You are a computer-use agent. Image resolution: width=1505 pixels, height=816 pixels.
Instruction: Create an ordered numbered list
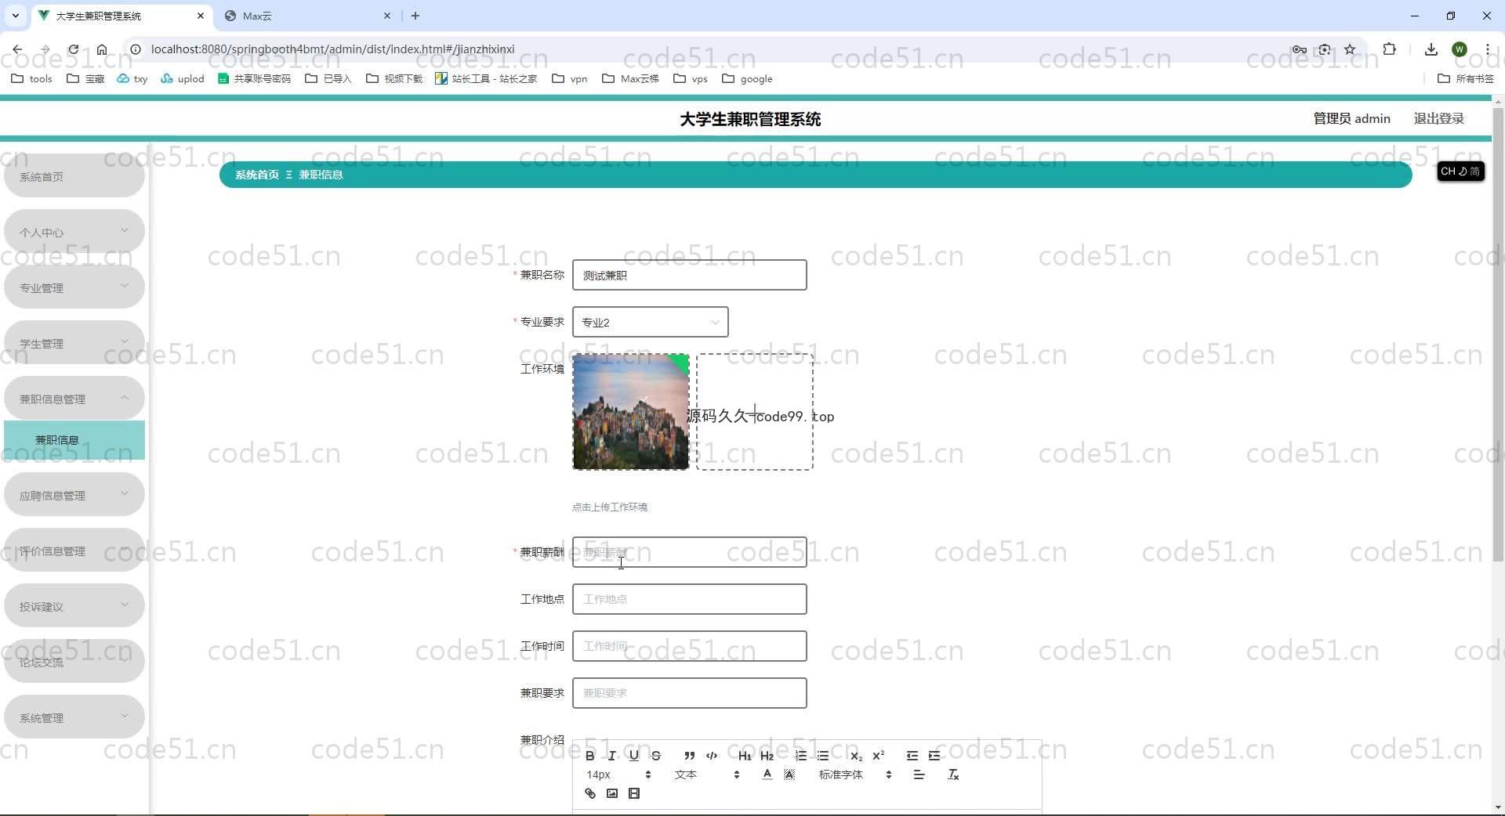pos(800,756)
